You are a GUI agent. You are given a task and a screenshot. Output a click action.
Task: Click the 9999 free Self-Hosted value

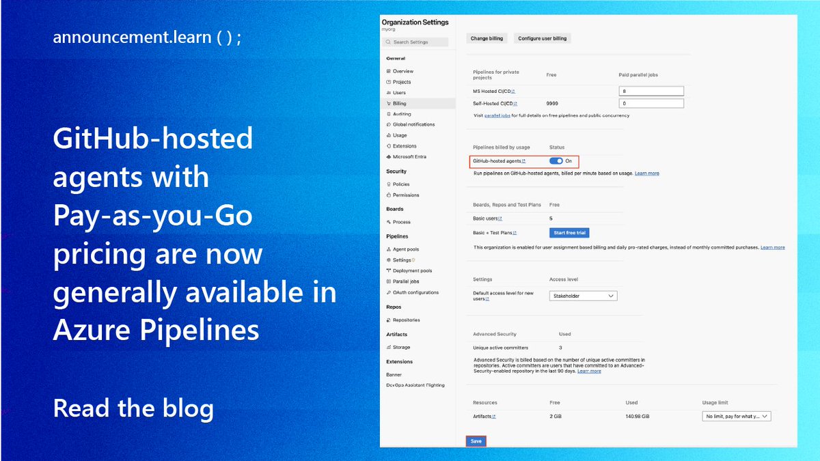(553, 104)
